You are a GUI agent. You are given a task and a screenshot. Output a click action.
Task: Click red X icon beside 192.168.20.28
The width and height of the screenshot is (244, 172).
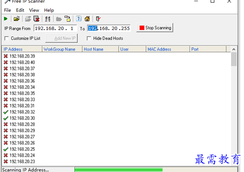6,124
